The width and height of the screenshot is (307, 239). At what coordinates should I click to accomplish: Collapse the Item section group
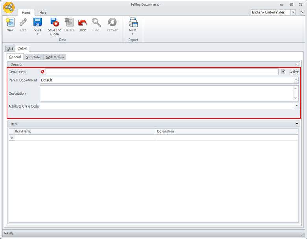[297, 124]
